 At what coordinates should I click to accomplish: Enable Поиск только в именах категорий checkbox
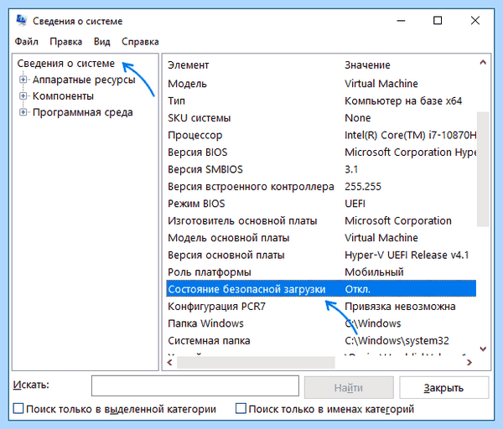241,409
